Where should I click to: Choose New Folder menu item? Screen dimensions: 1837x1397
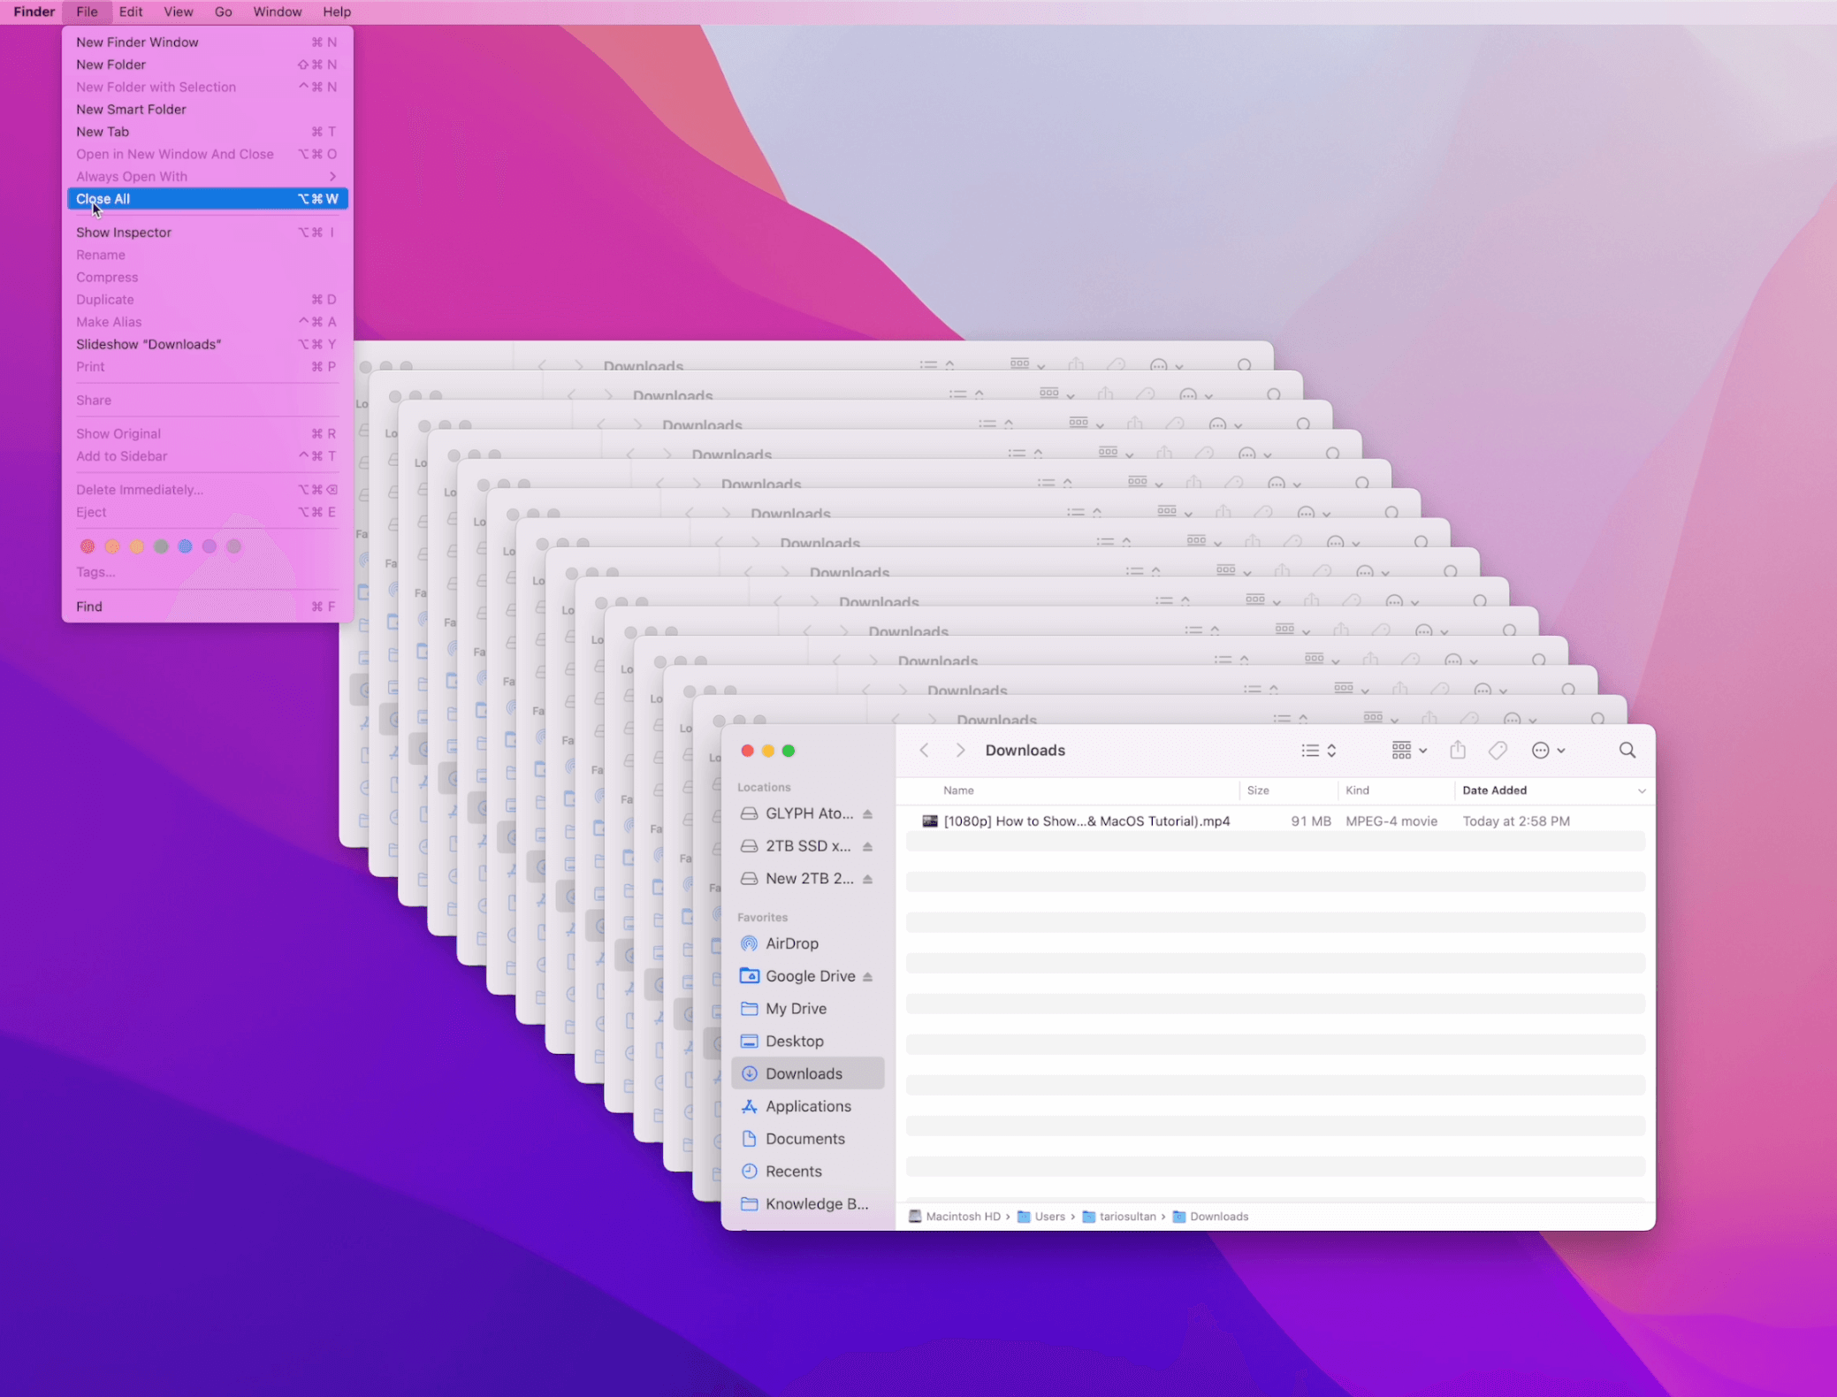click(x=208, y=65)
